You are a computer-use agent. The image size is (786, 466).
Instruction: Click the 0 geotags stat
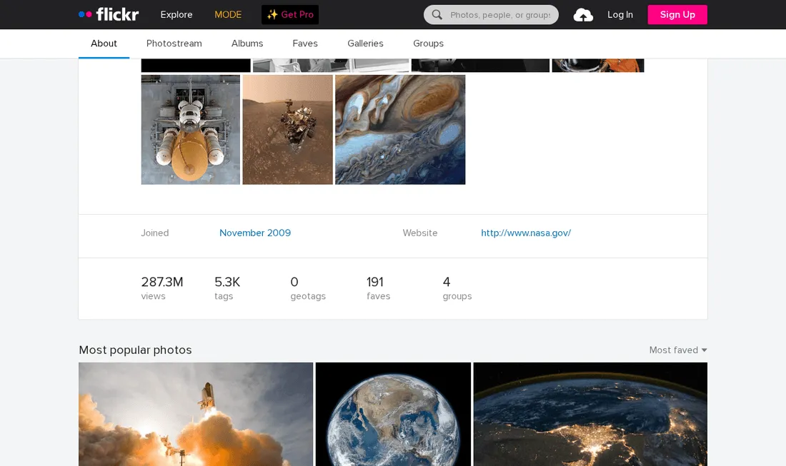coord(308,288)
